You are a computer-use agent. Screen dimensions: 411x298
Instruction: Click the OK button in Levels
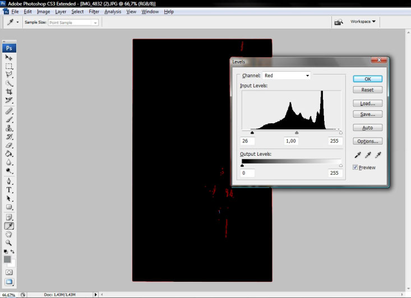click(x=367, y=79)
